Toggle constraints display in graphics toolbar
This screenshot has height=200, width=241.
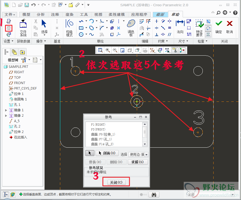pyautogui.click(x=175, y=50)
